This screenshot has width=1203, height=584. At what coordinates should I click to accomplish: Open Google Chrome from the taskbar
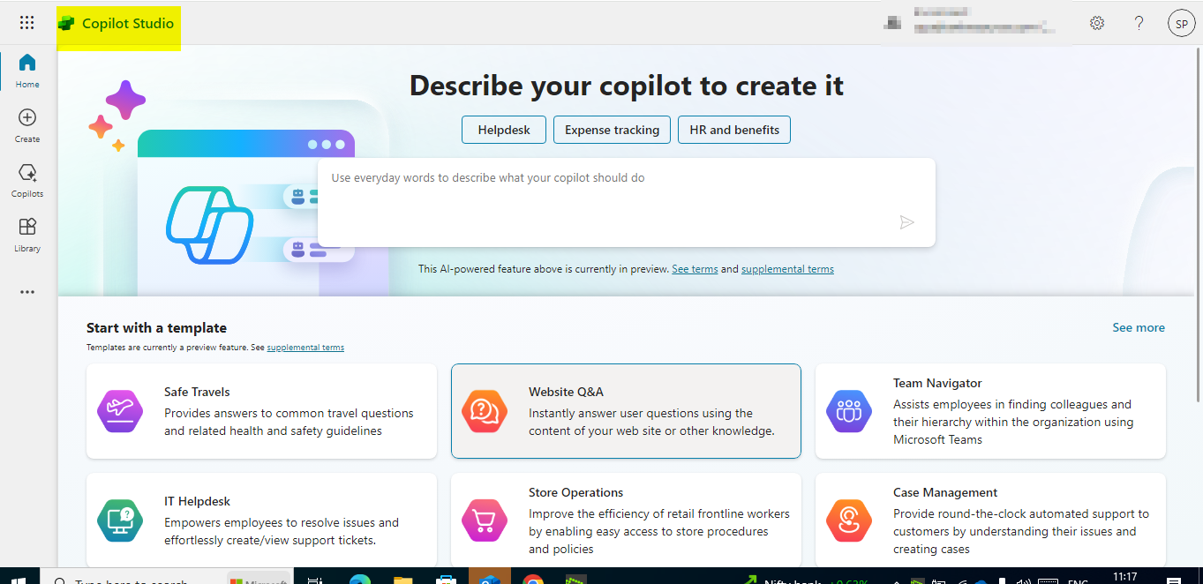tap(532, 579)
